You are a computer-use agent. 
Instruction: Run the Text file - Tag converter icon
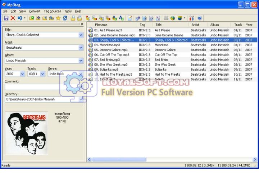click(x=108, y=18)
